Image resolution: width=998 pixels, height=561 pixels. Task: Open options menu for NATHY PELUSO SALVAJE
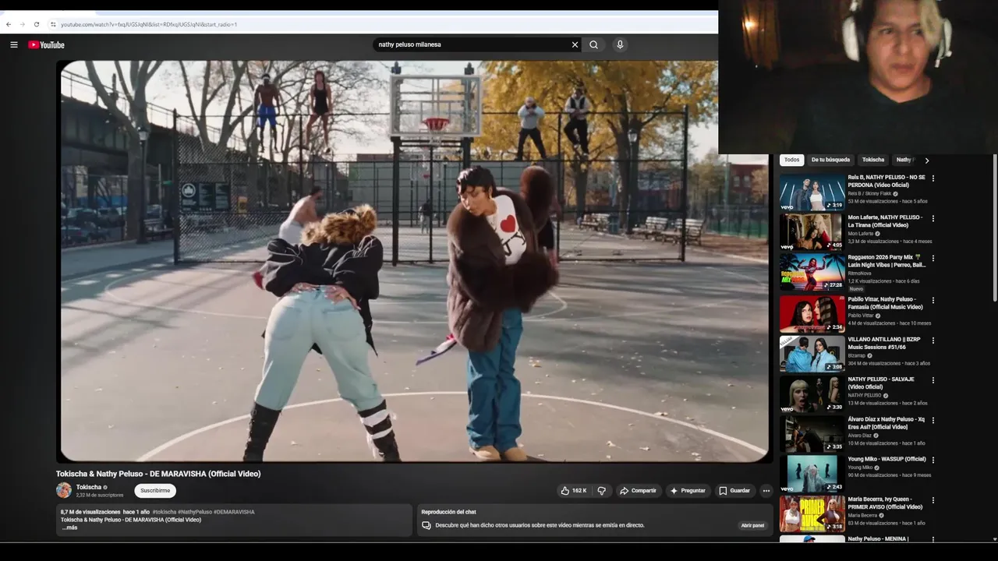[933, 380]
